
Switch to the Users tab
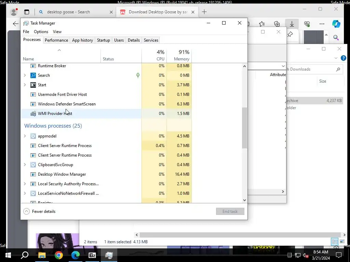(x=119, y=40)
